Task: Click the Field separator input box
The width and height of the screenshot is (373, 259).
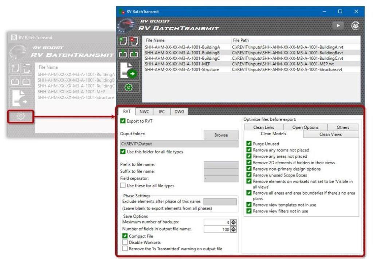Action: tap(221, 179)
